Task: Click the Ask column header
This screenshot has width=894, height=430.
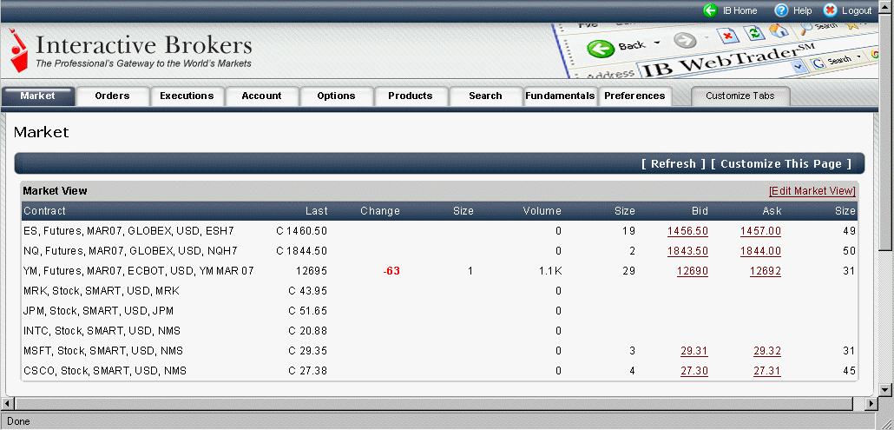Action: [772, 211]
